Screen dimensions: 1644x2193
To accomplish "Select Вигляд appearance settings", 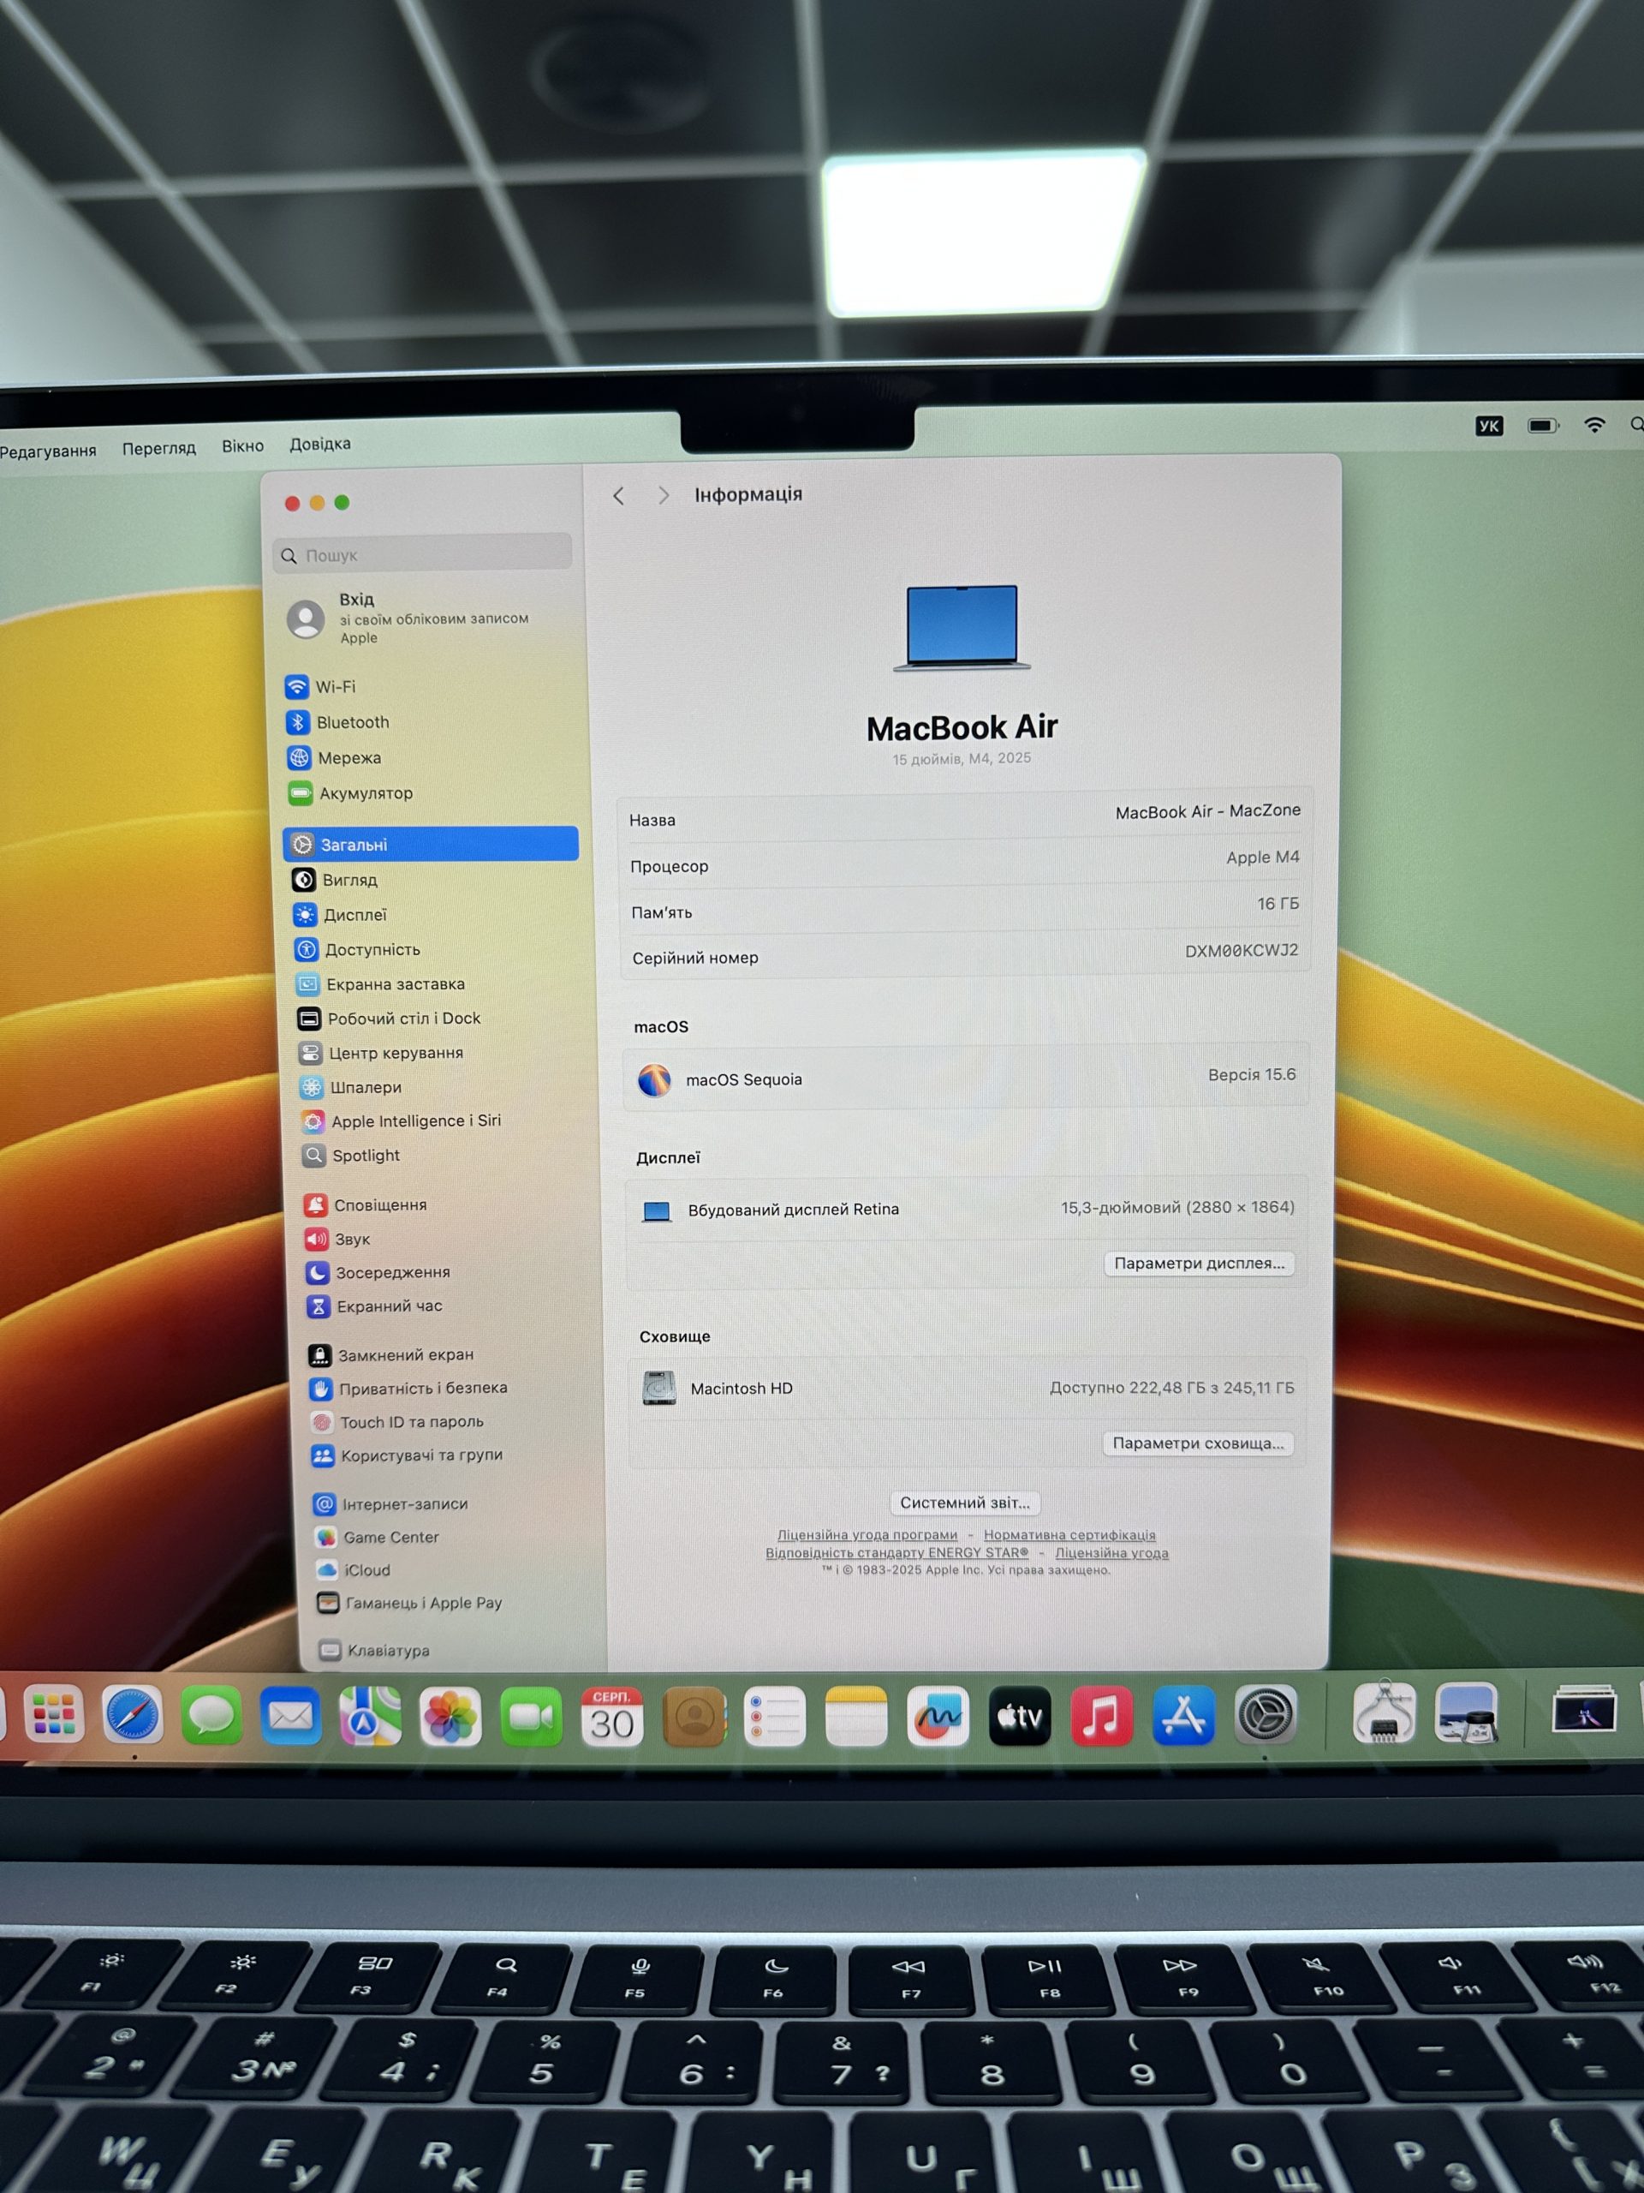I will coord(335,880).
